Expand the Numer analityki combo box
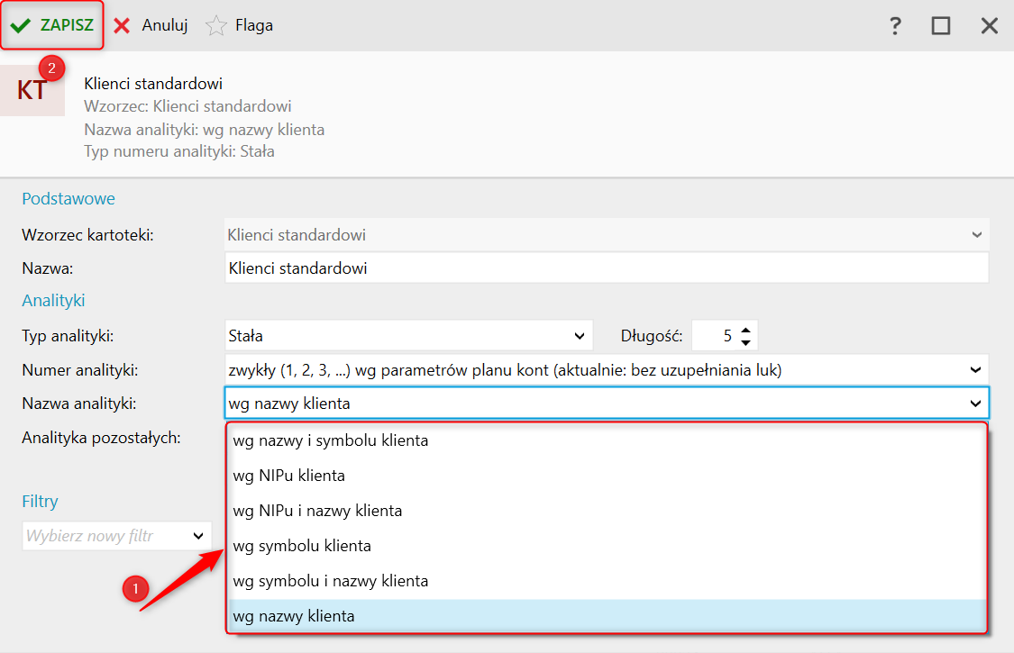The width and height of the screenshot is (1014, 653). pos(974,369)
